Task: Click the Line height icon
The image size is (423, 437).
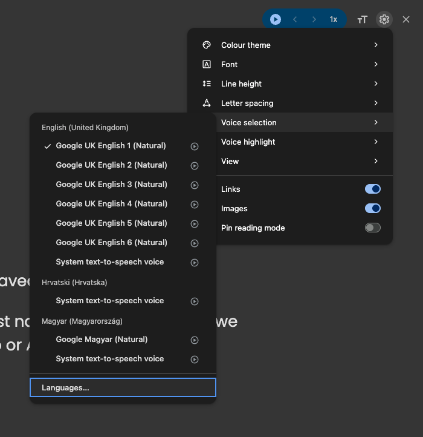Action: point(207,84)
